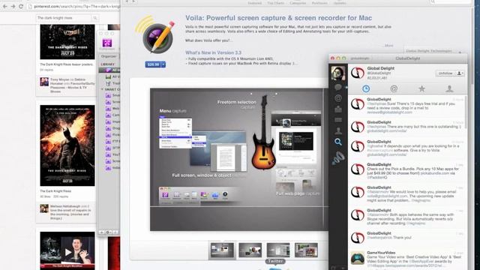The height and width of the screenshot is (270, 480).
Task: Click the Melissa pinner avatar on Pinterest
Action: pos(44,208)
